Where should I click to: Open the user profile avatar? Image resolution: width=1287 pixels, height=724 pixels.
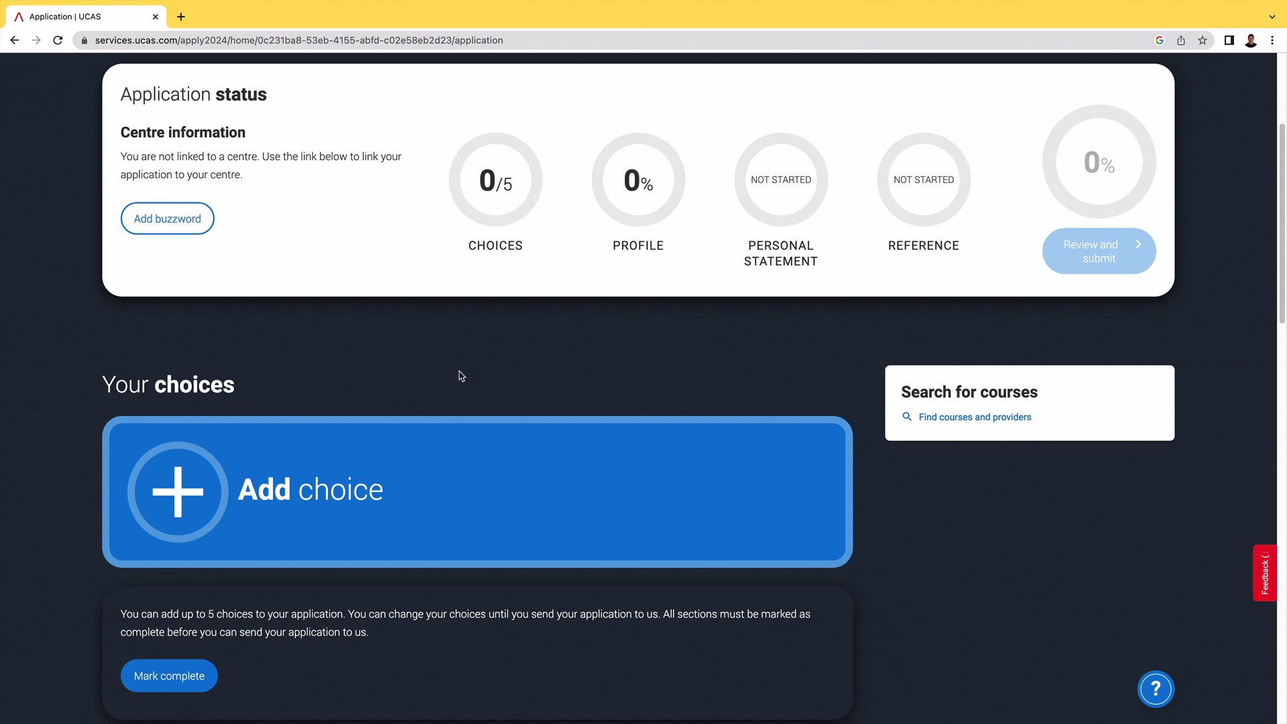1251,40
